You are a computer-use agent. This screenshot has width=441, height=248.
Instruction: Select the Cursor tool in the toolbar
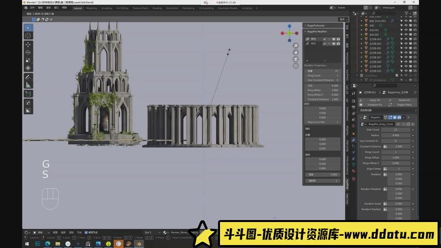pos(28,36)
